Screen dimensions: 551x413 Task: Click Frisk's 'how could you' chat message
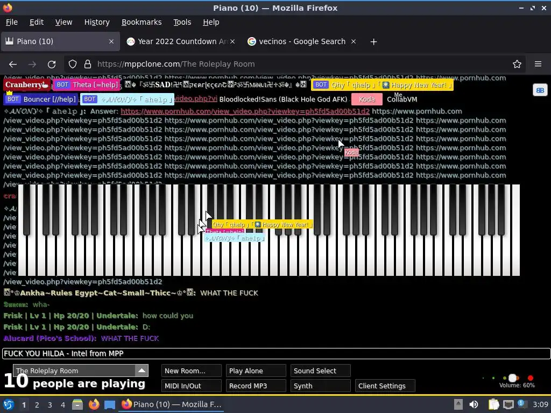pos(168,316)
